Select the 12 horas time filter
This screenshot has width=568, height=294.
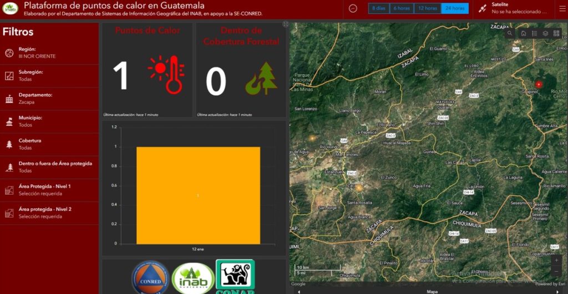[427, 8]
